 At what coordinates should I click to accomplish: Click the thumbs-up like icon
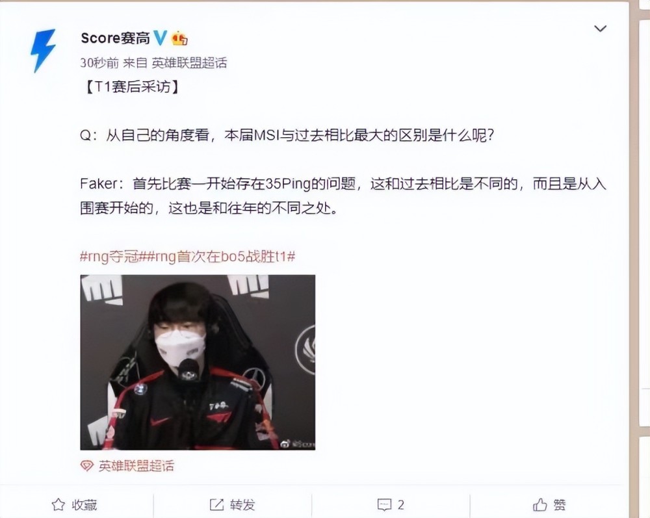pyautogui.click(x=540, y=505)
